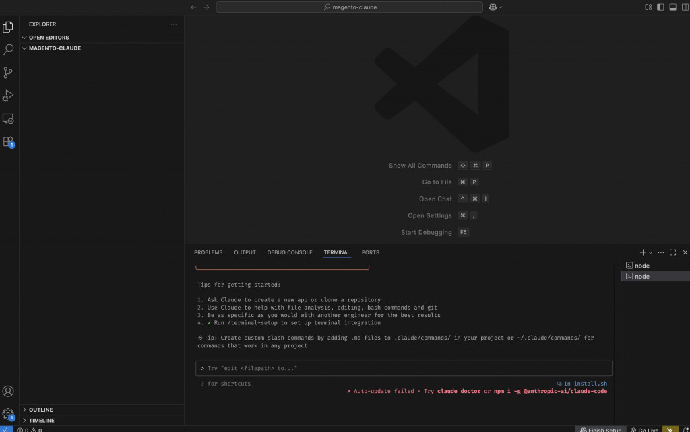
Task: Select the TERMINAL tab
Action: coord(337,252)
